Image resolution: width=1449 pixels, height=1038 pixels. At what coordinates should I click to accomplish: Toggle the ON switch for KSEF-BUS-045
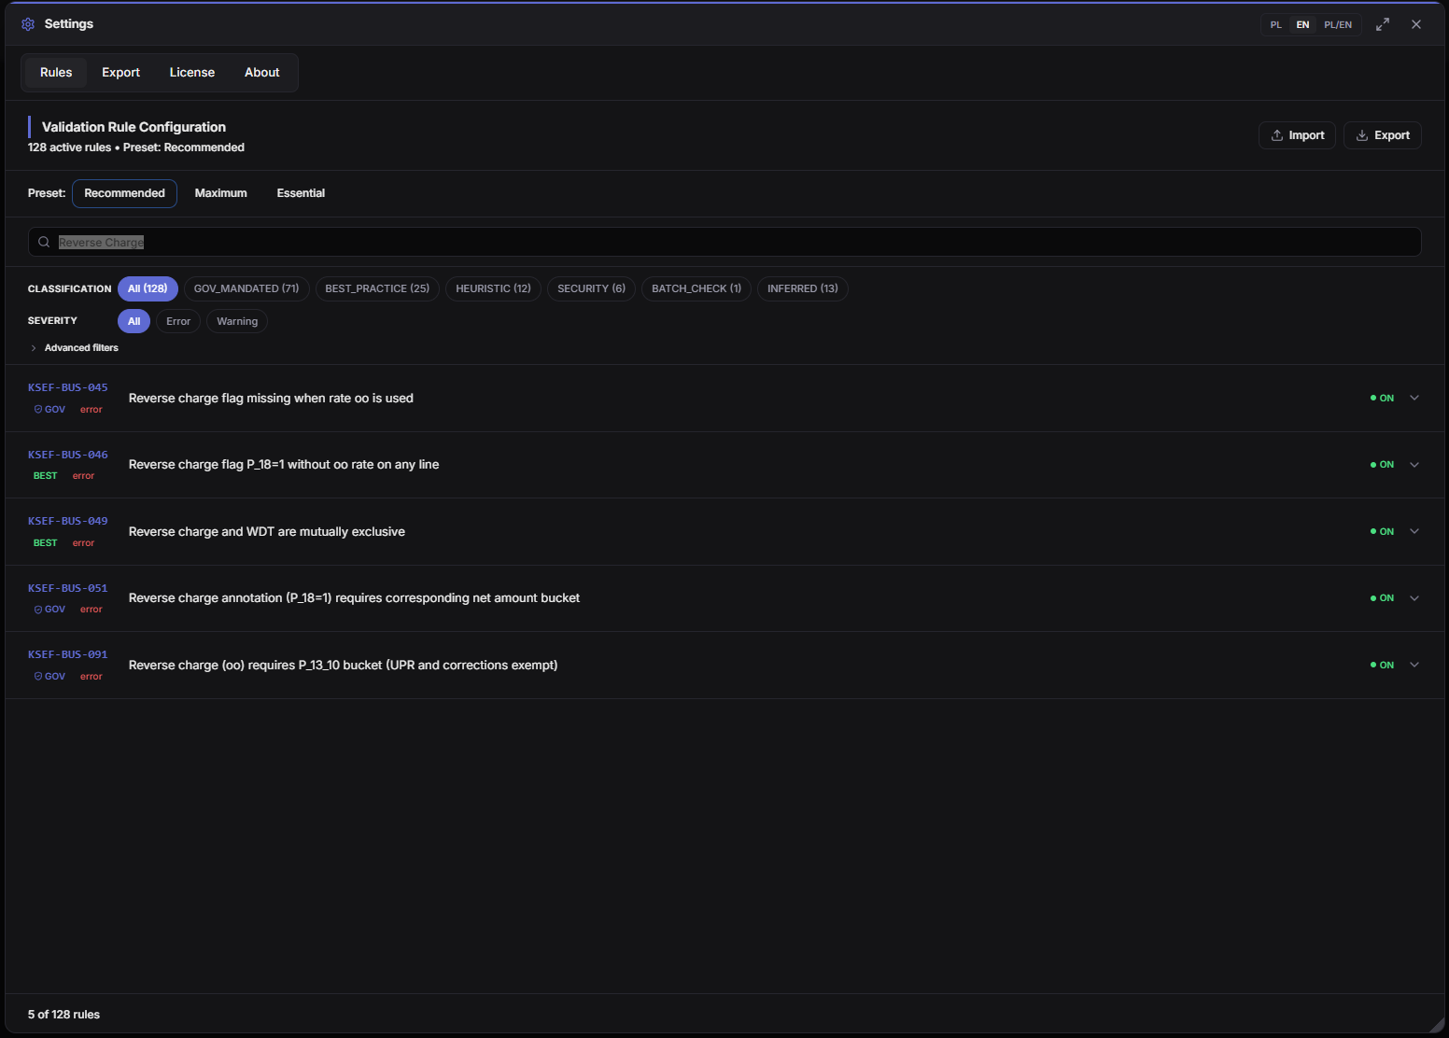[1382, 399]
